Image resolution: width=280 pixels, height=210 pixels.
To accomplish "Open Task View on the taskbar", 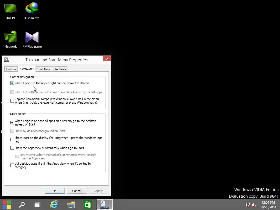I will coord(37,205).
